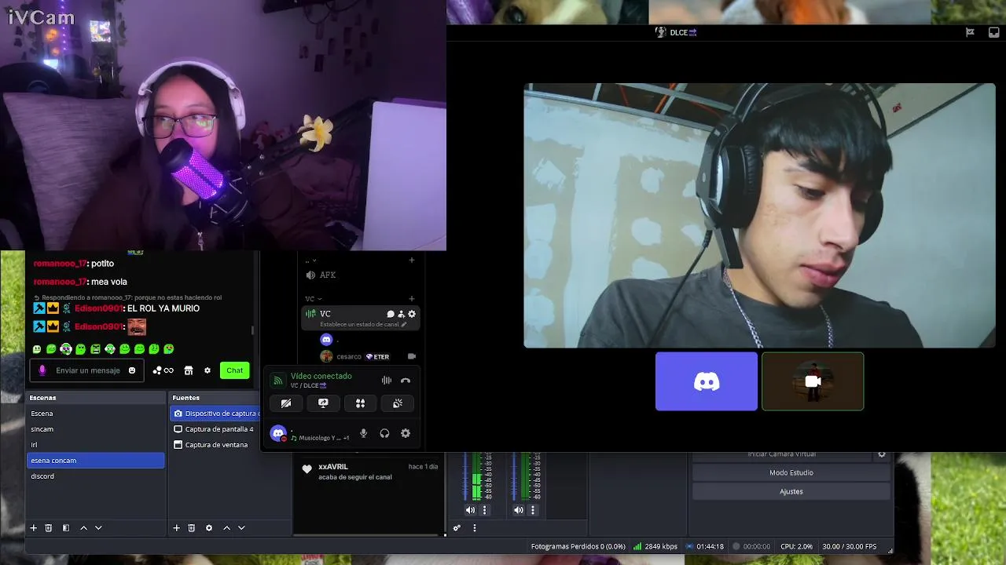This screenshot has height=565, width=1006.
Task: Open chat settings gear beside Chat button
Action: [207, 370]
